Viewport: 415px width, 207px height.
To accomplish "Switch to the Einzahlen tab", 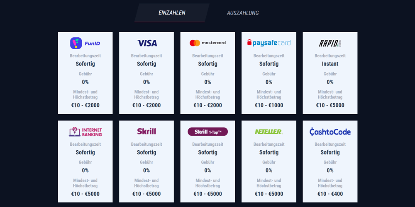I will [172, 13].
